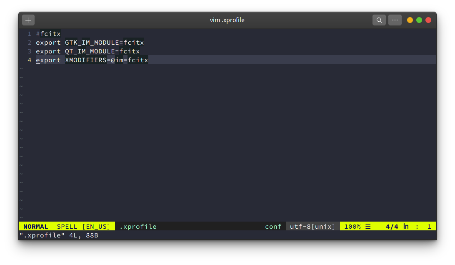Click the column number '1' in status line
This screenshot has width=455, height=265.
pyautogui.click(x=430, y=226)
